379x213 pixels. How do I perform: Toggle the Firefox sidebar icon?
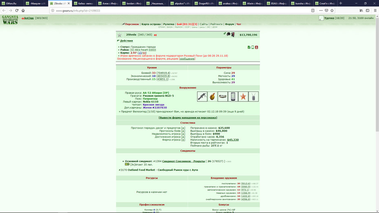[368, 10]
